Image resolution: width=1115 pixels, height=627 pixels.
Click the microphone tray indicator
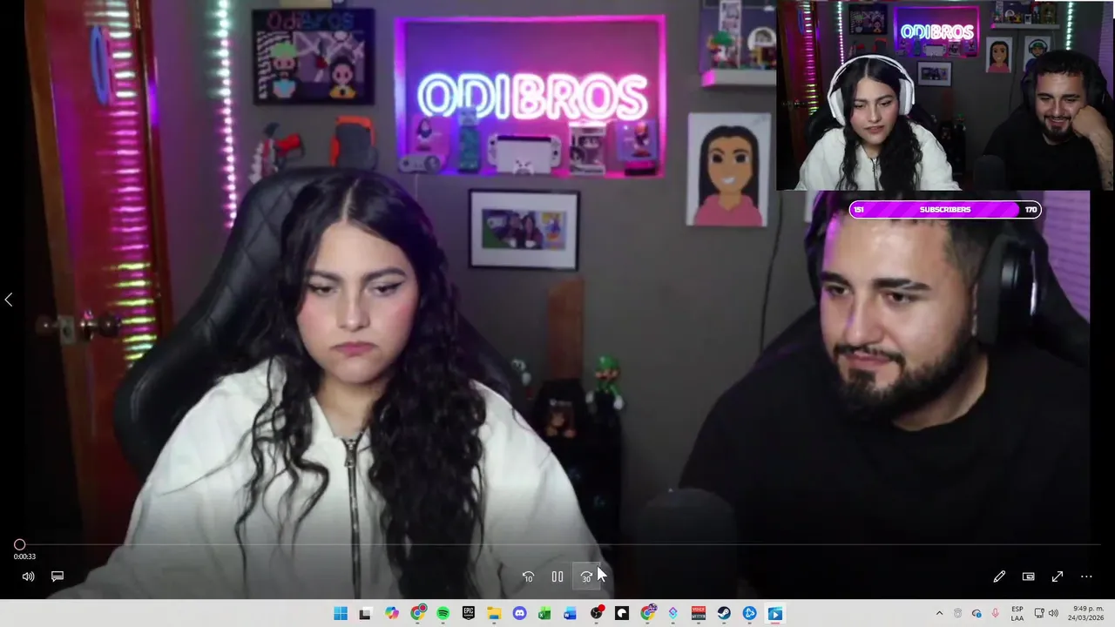pyautogui.click(x=996, y=614)
